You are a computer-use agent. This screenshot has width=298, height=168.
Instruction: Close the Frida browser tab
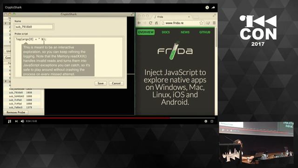(189, 17)
